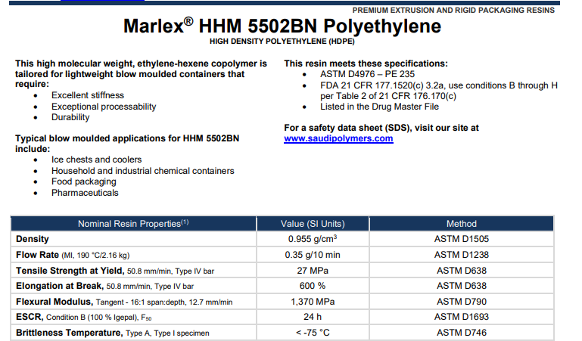Select ASTM D1505 method cell

[x=462, y=239]
